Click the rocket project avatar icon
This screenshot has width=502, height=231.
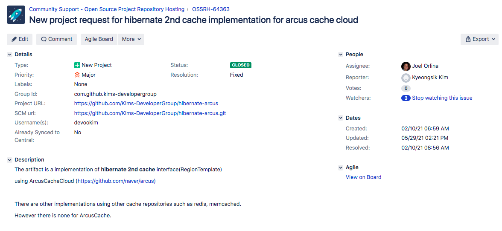point(16,14)
